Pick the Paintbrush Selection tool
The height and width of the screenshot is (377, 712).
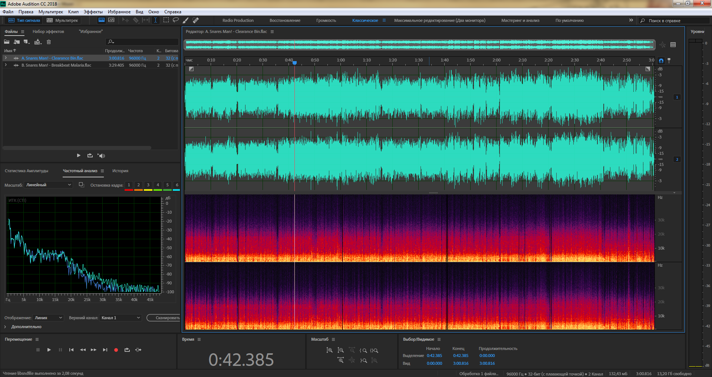[x=186, y=20]
